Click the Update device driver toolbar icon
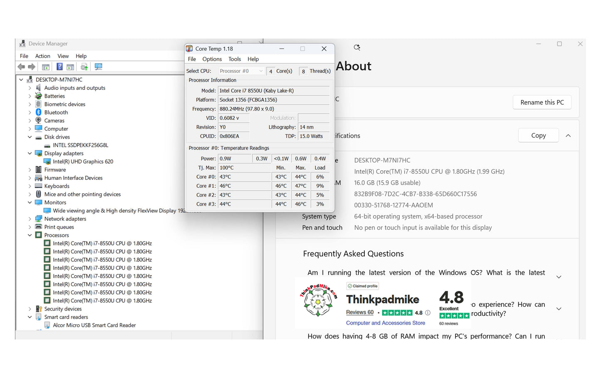601x378 pixels. (x=84, y=67)
